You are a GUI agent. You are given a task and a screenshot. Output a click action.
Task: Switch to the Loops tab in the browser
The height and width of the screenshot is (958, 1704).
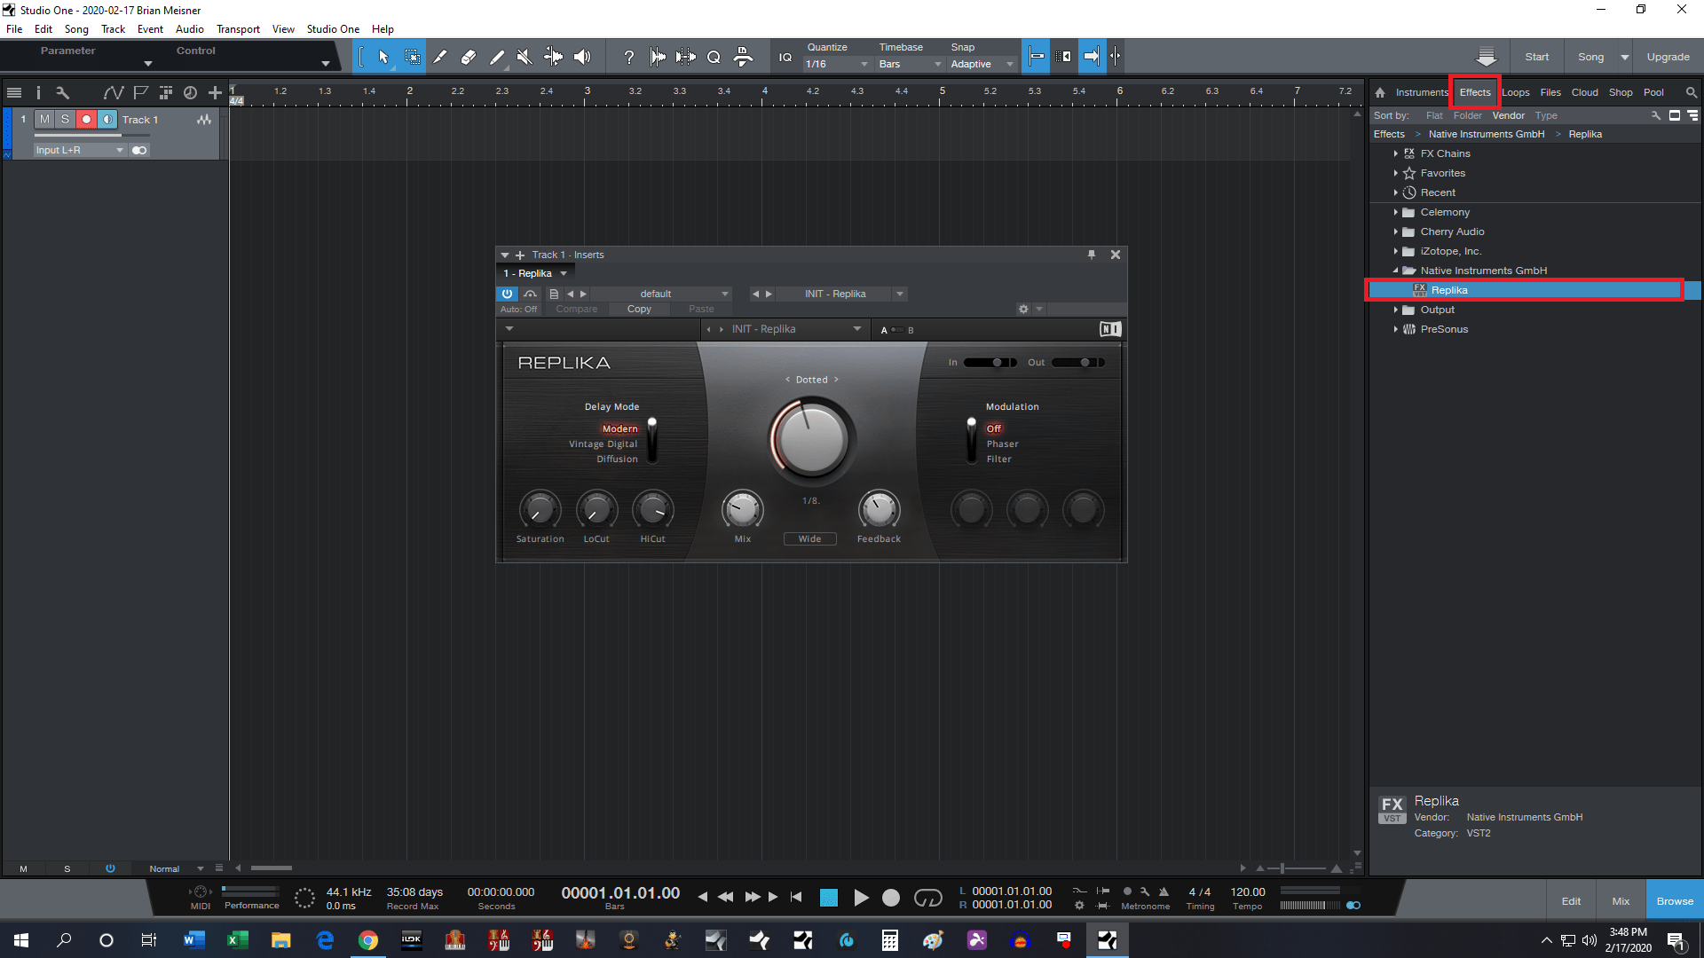pyautogui.click(x=1516, y=91)
